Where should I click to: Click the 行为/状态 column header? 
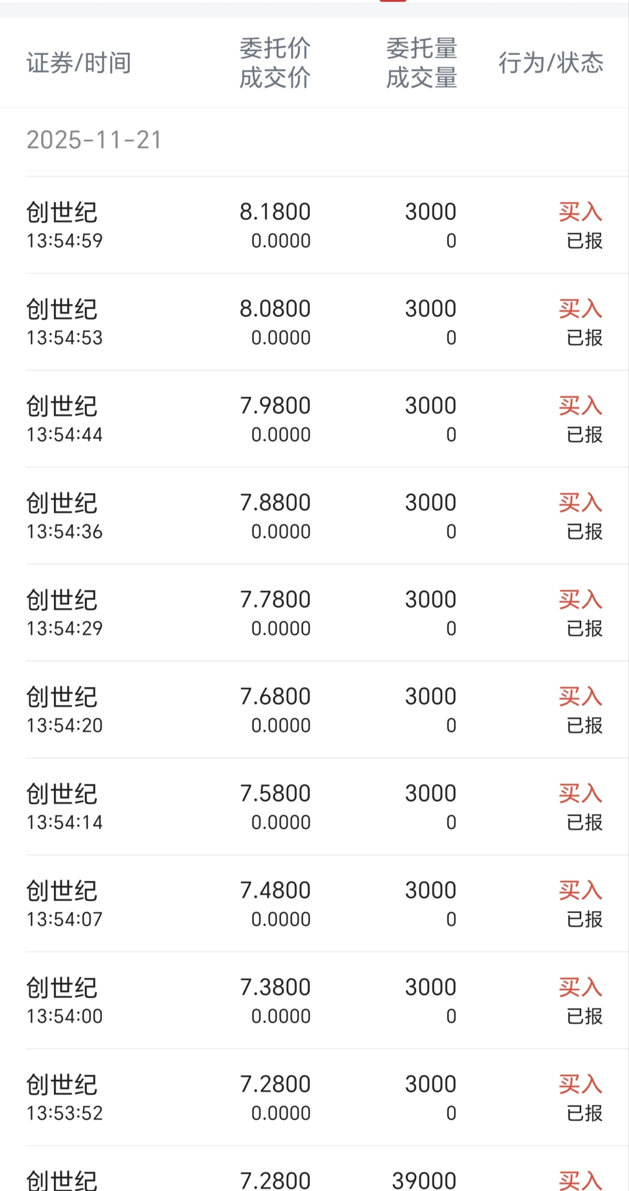pyautogui.click(x=551, y=63)
